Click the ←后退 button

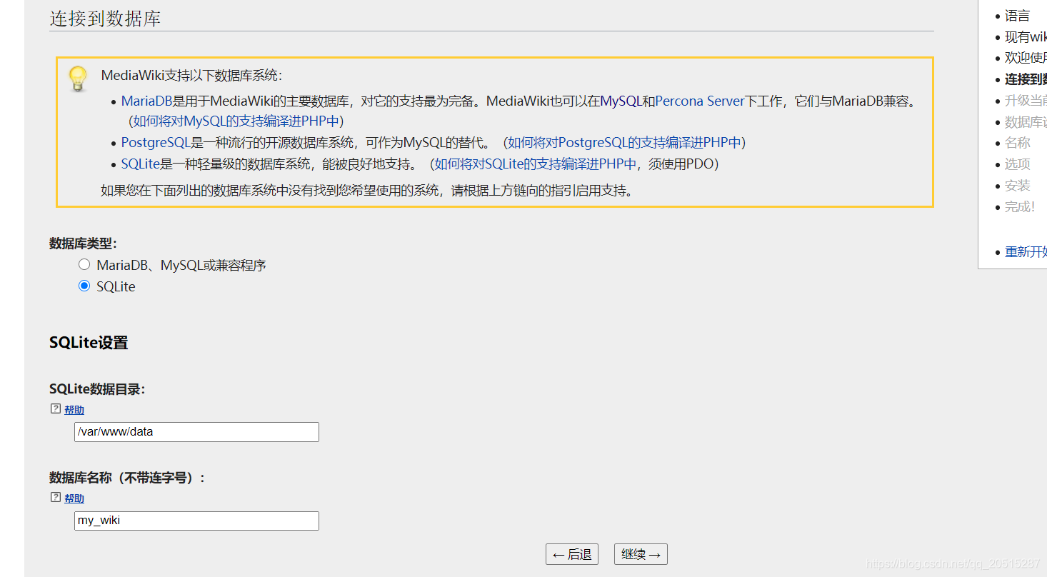click(572, 554)
